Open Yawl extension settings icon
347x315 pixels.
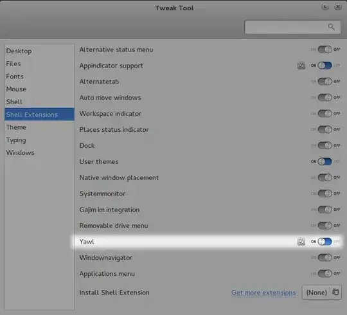[301, 242]
